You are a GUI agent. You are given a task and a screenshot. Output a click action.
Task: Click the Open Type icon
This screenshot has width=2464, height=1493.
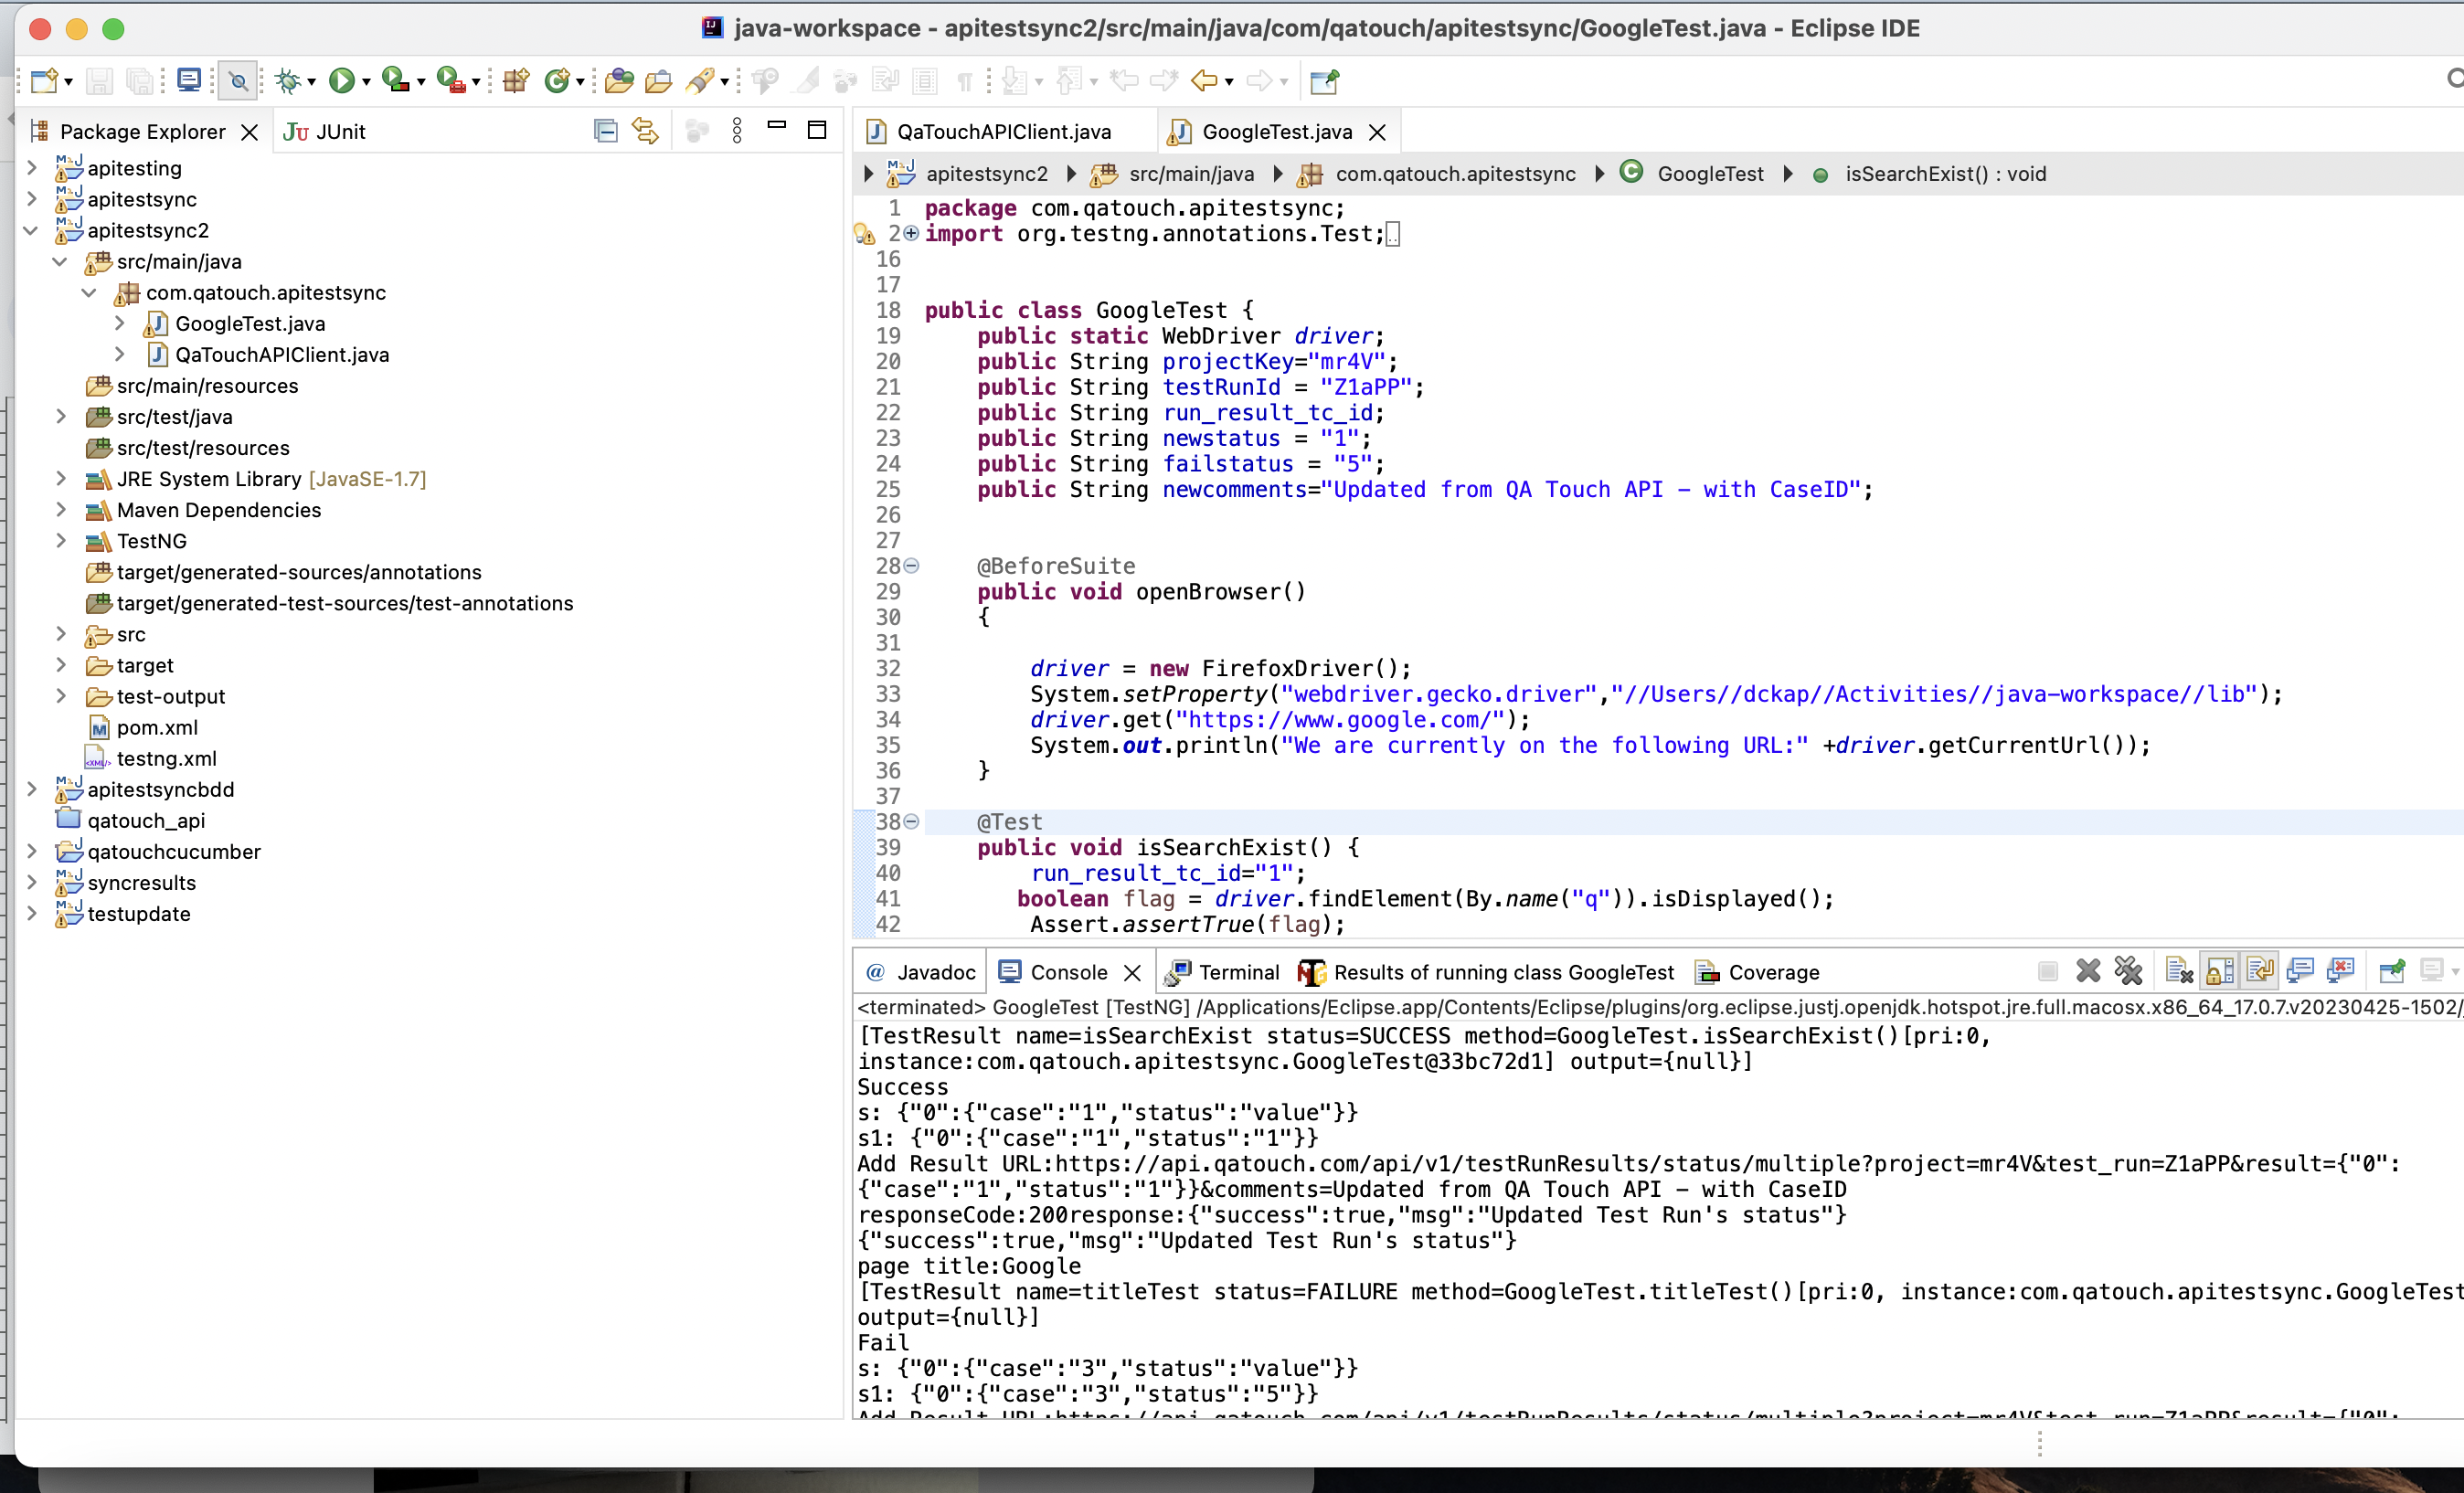click(619, 80)
